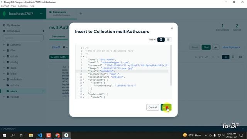The height and width of the screenshot is (139, 247).
Task: Open Visual Studio Code from taskbar
Action: pyautogui.click(x=40, y=136)
